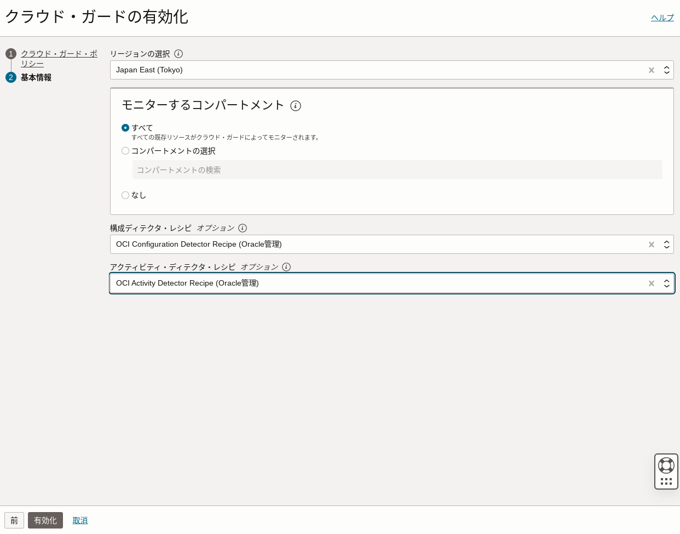Open the configuration detector recipe dropdown
Image resolution: width=680 pixels, height=534 pixels.
pos(666,245)
